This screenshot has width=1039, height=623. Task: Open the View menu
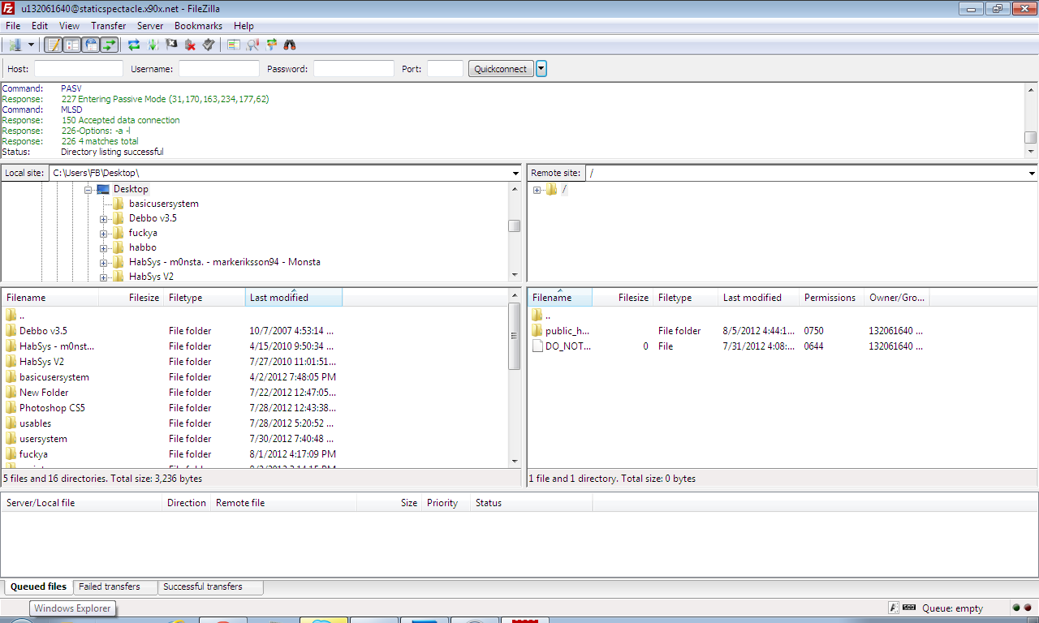(x=69, y=26)
